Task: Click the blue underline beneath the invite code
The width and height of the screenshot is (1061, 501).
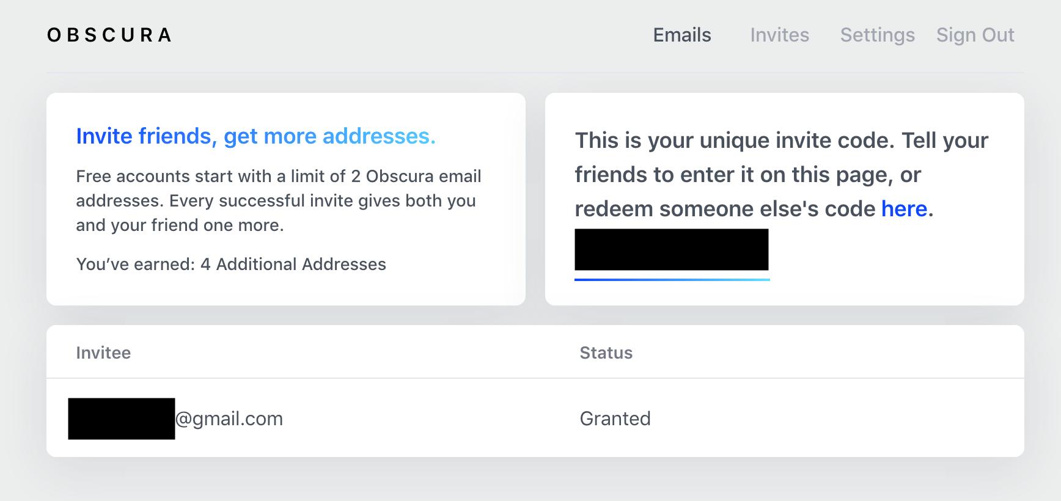Action: (672, 280)
